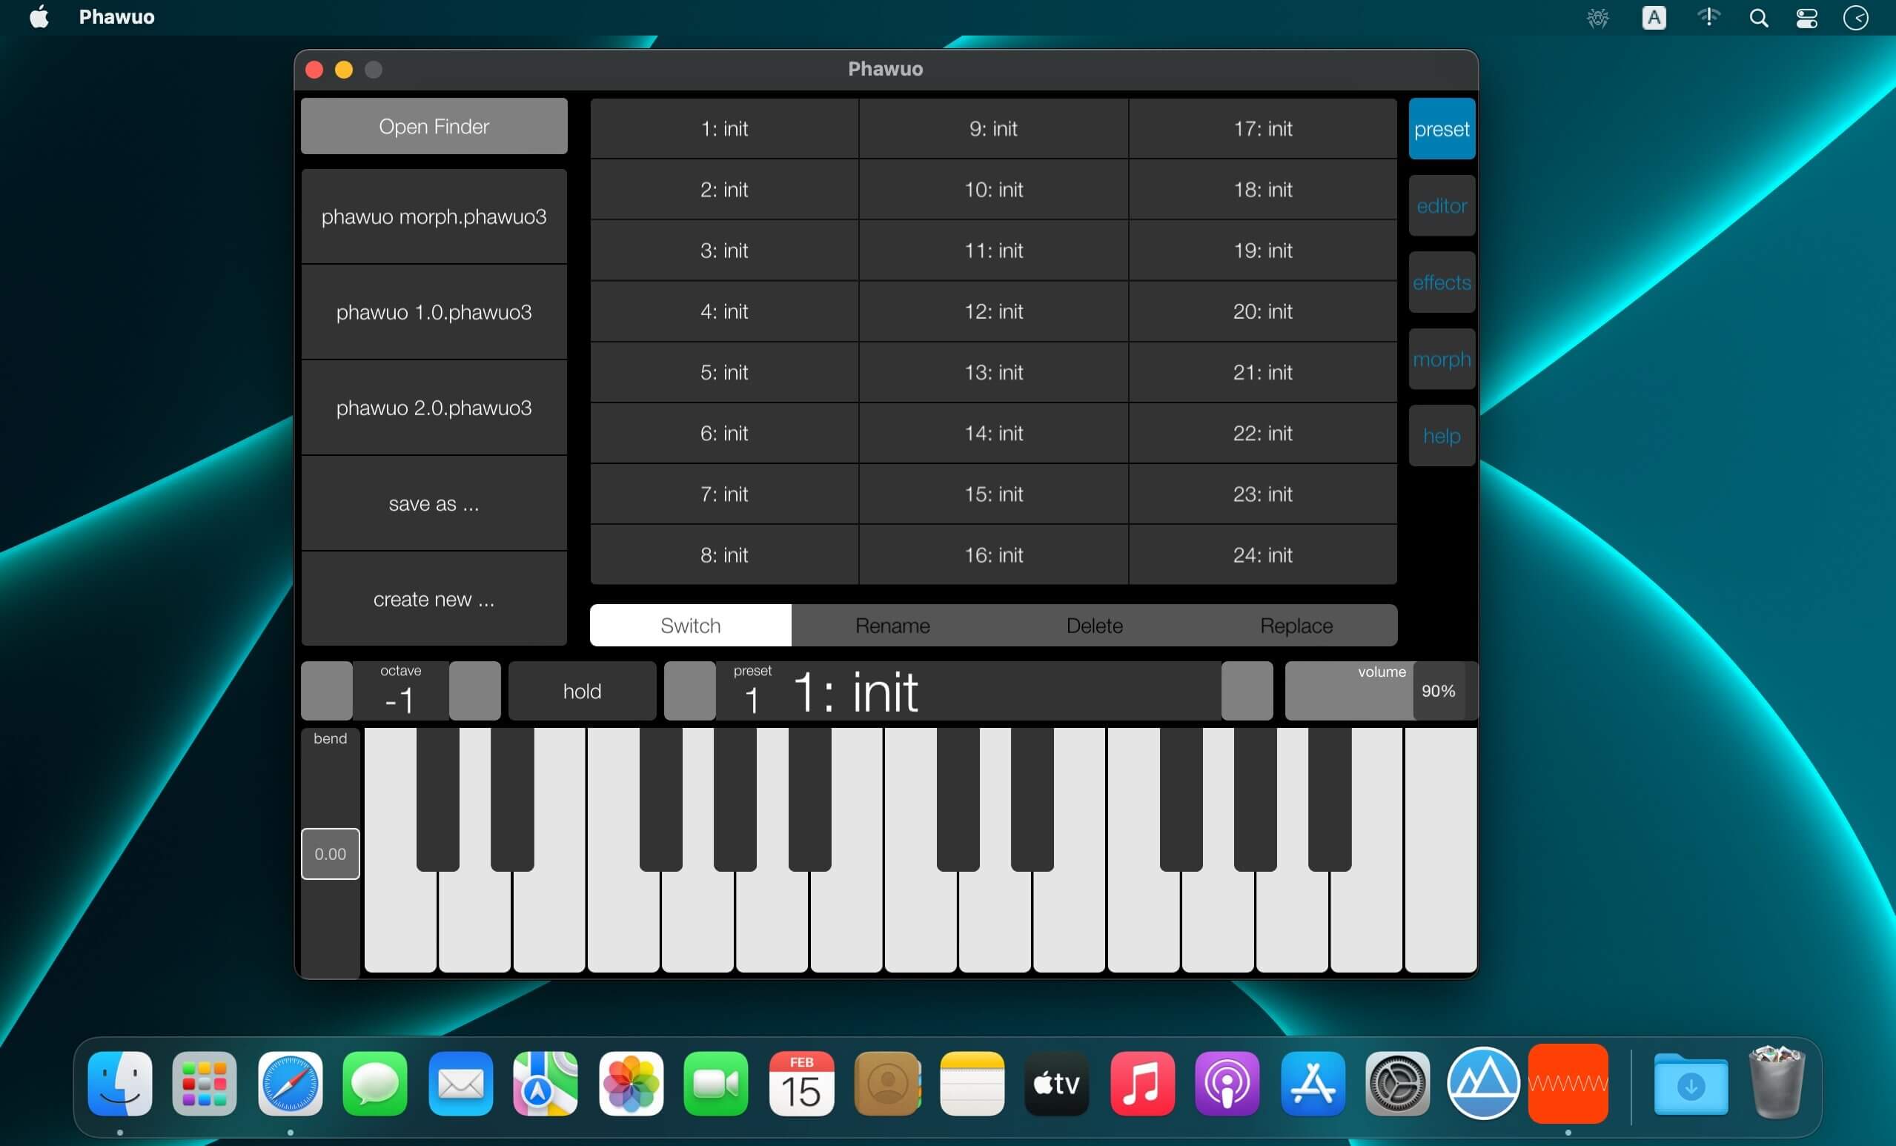Select preset slot 17: init
The image size is (1896, 1146).
click(x=1263, y=128)
